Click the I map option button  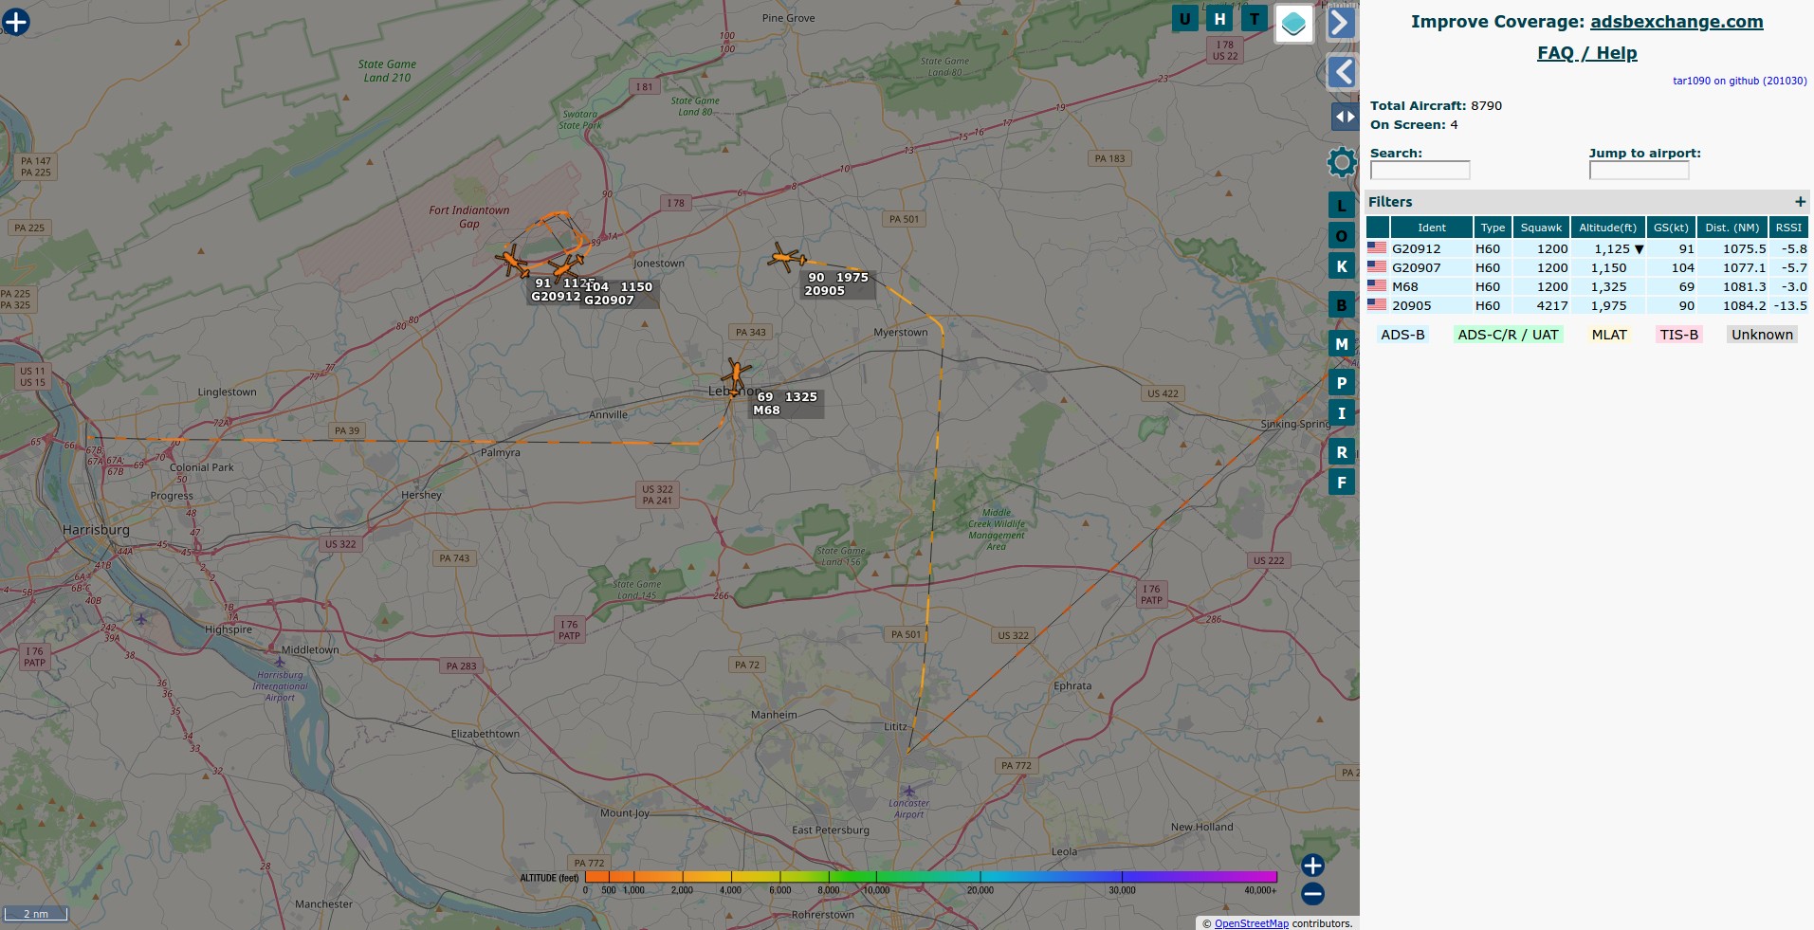(x=1341, y=413)
